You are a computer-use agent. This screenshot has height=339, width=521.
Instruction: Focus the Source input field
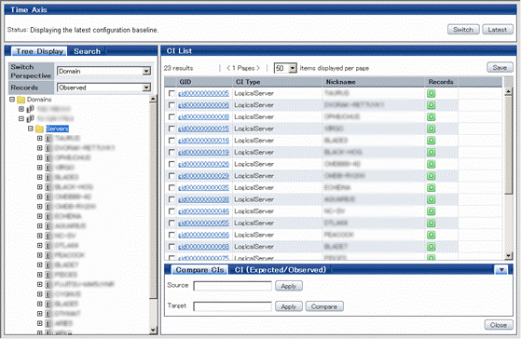point(233,286)
